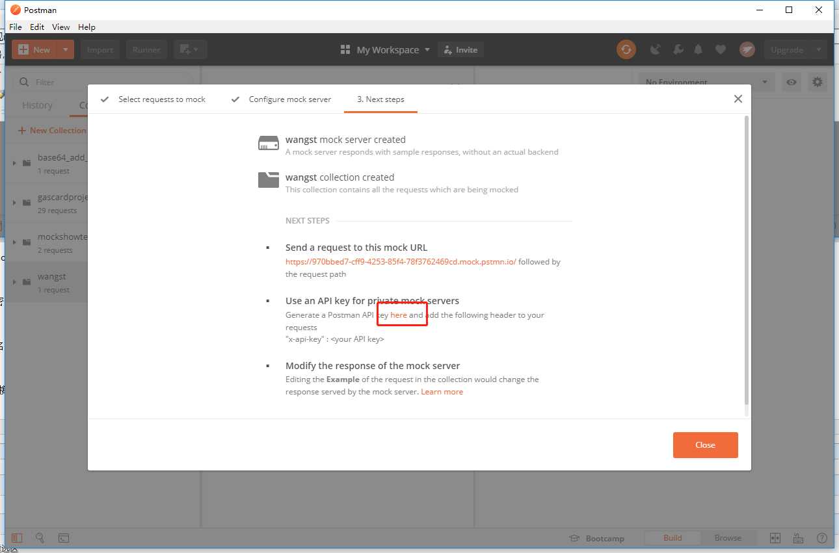Screen dimensions: 839x553
Task: Click the orange New button
Action: 34,49
